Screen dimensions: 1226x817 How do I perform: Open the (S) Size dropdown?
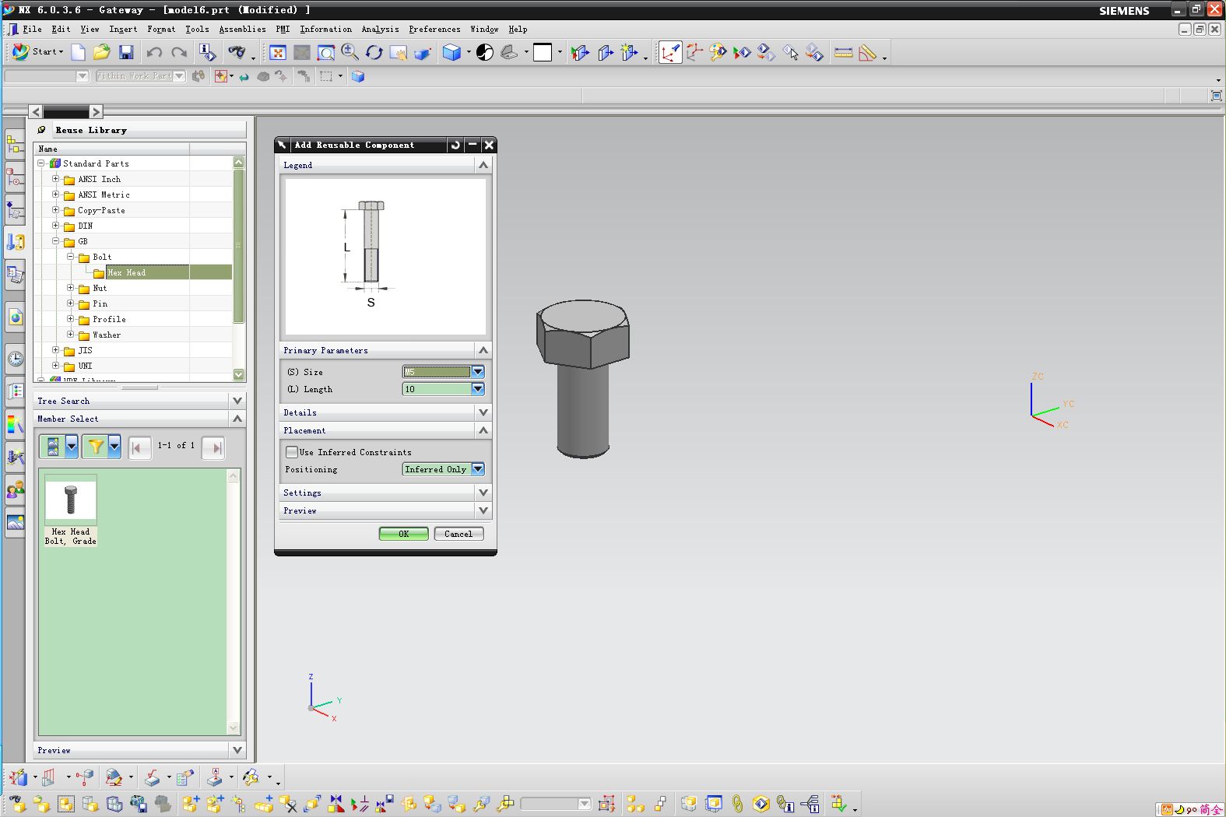(x=478, y=372)
